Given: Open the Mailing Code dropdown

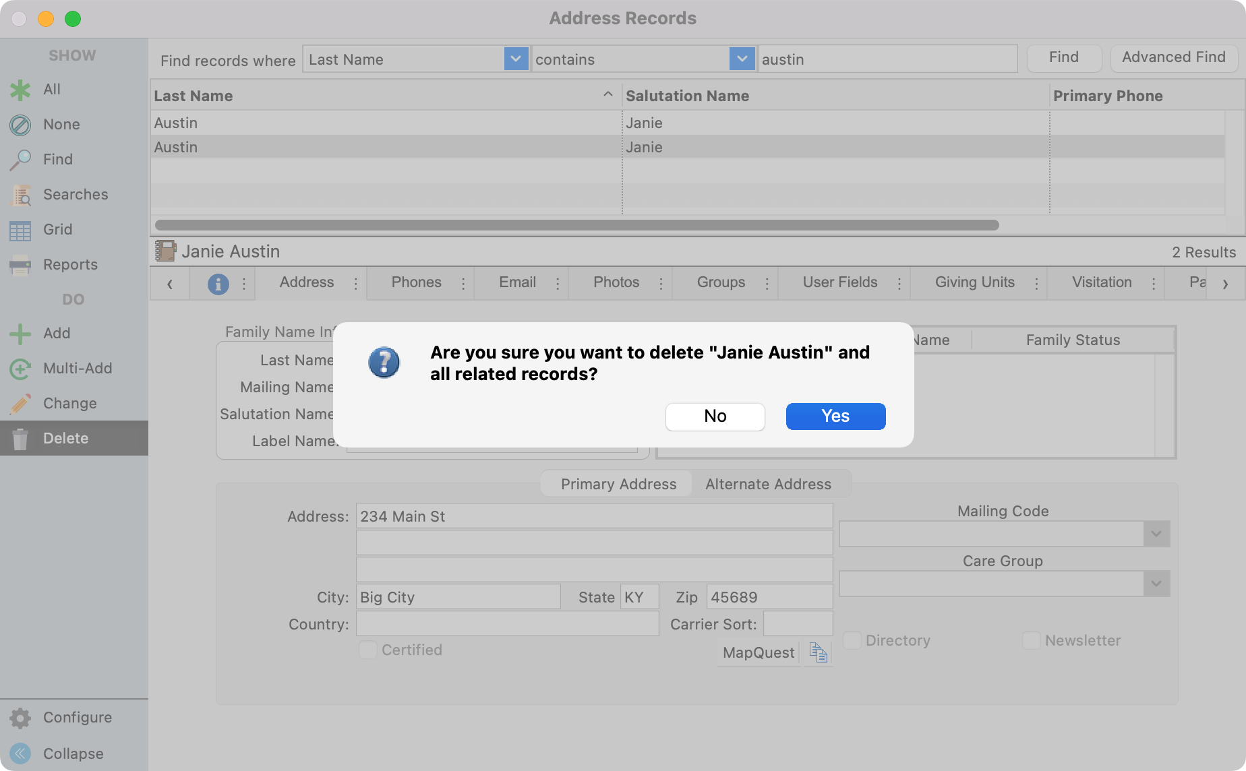Looking at the screenshot, I should point(1156,534).
